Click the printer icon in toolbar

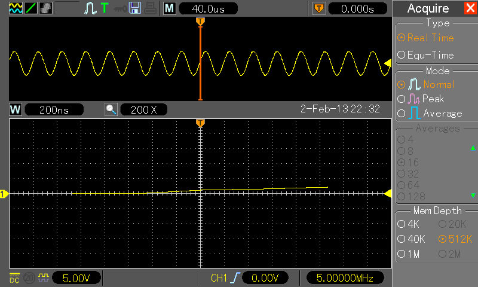click(150, 8)
